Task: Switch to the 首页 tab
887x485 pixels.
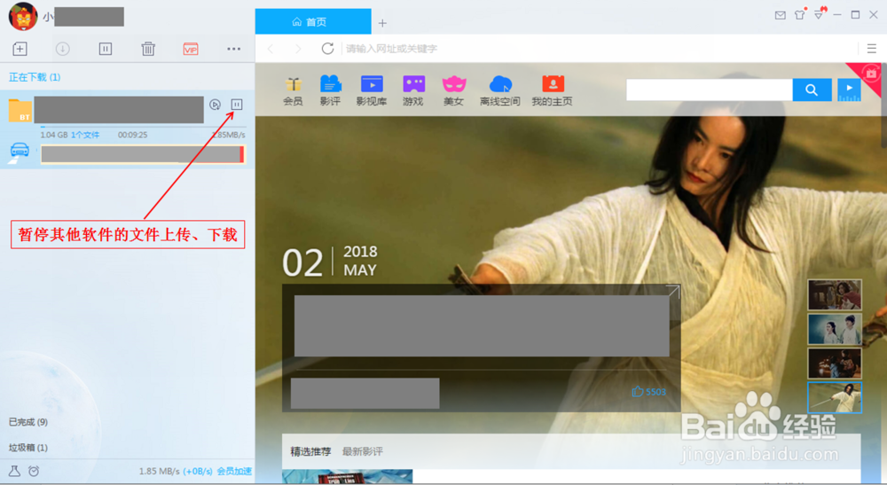Action: (x=313, y=21)
